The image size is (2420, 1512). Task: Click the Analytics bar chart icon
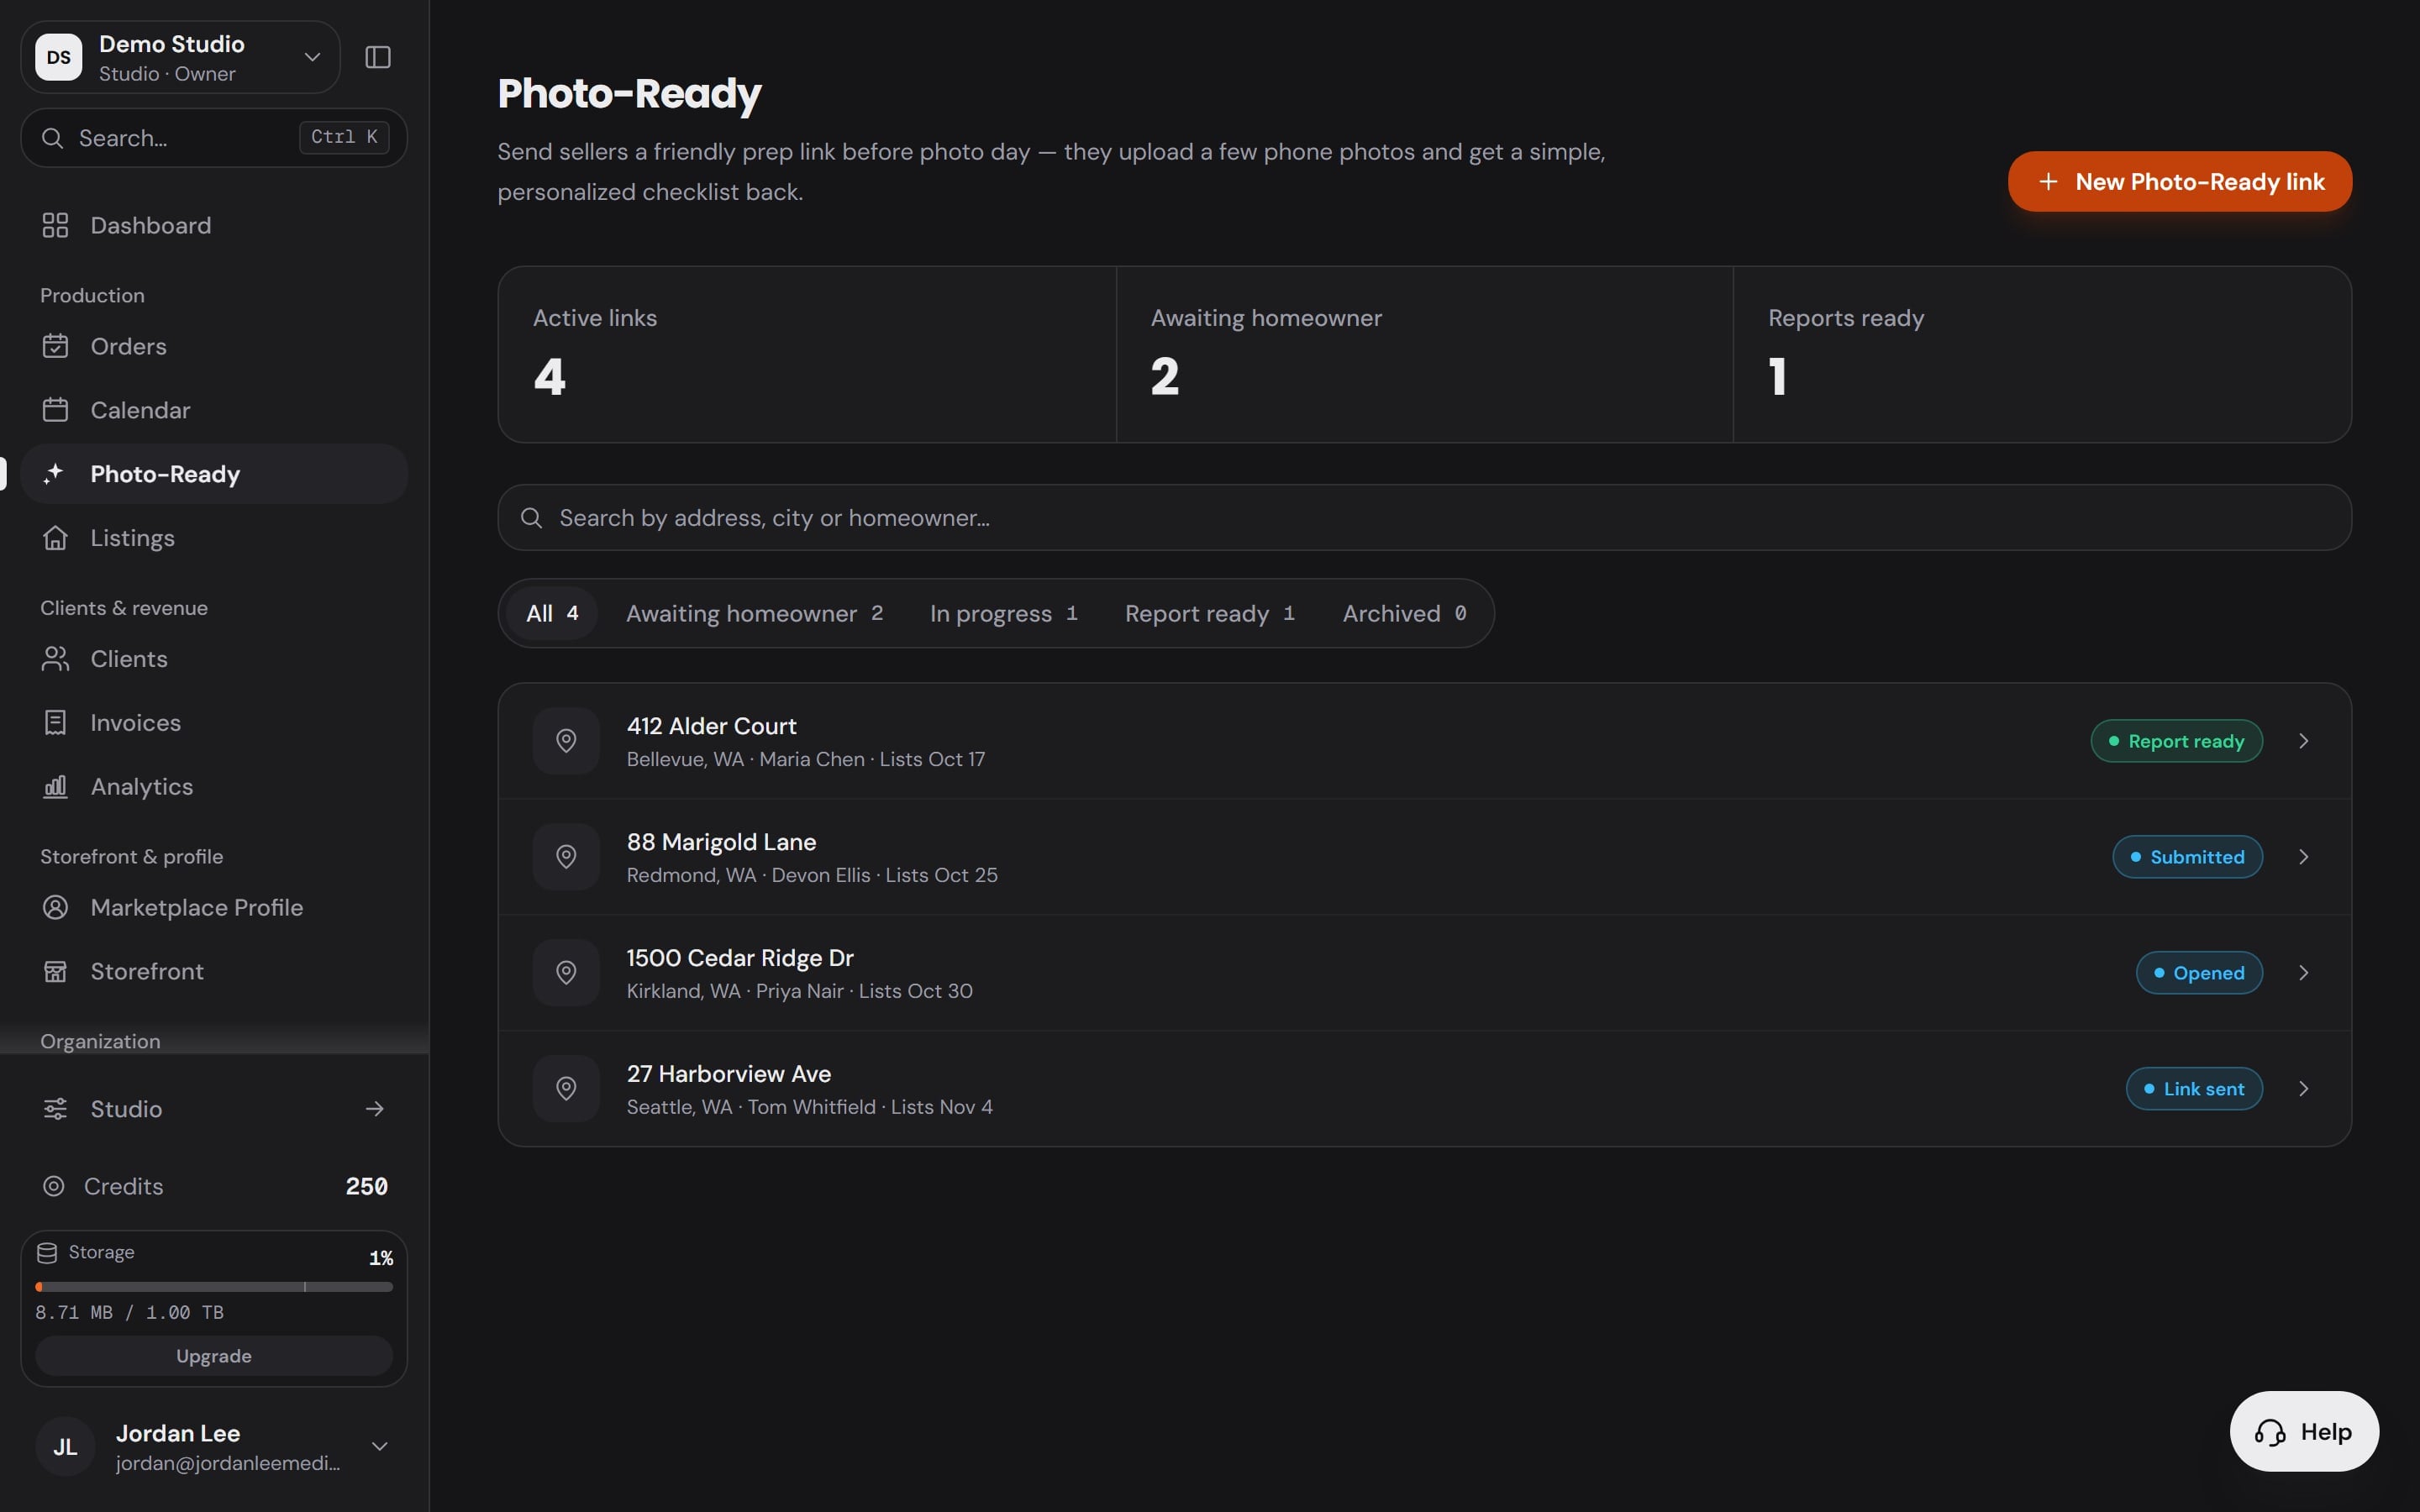(55, 786)
